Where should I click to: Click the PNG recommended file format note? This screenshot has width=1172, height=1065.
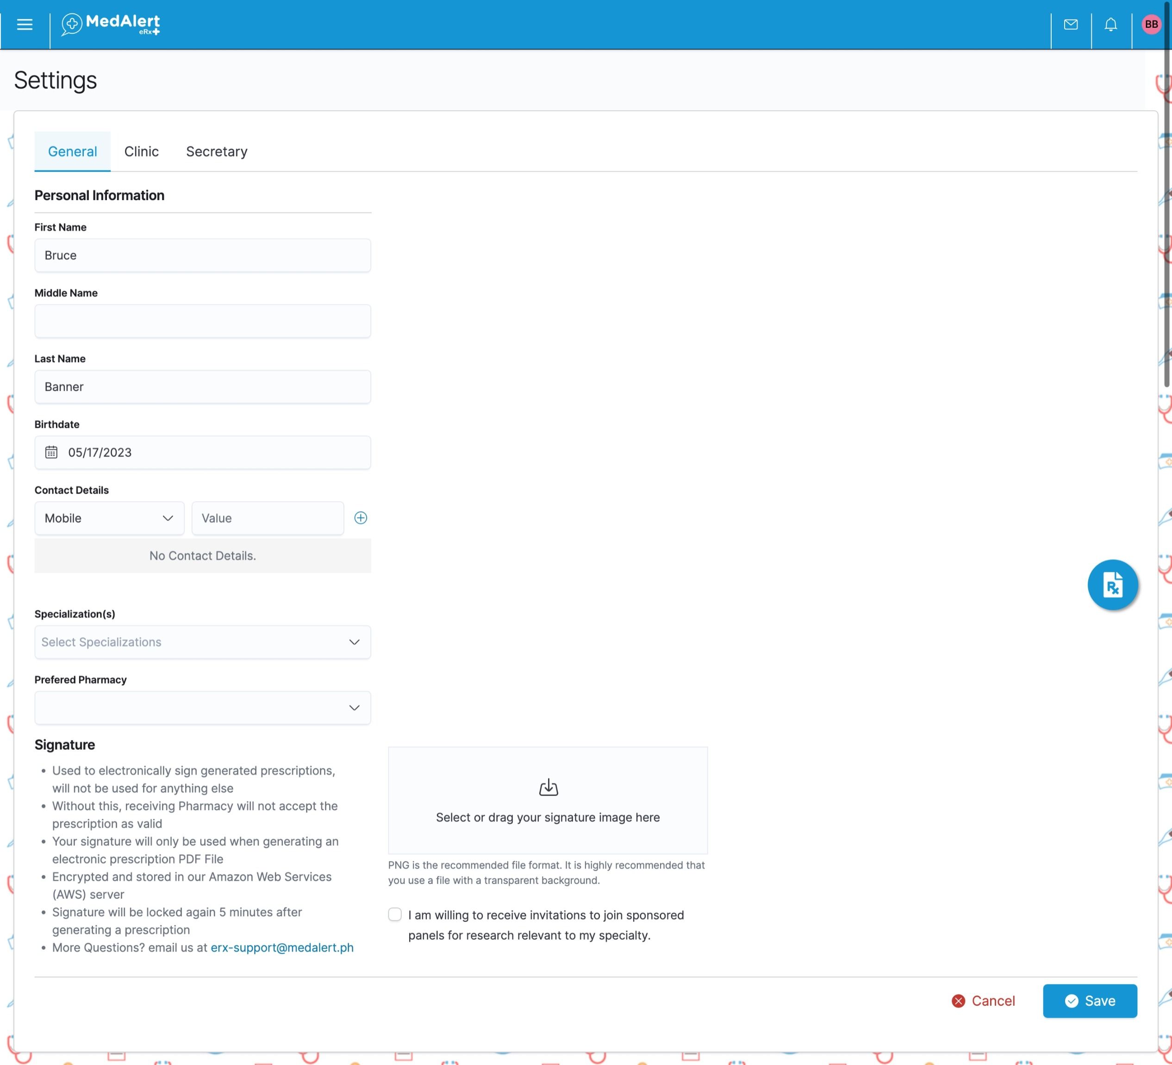point(547,872)
